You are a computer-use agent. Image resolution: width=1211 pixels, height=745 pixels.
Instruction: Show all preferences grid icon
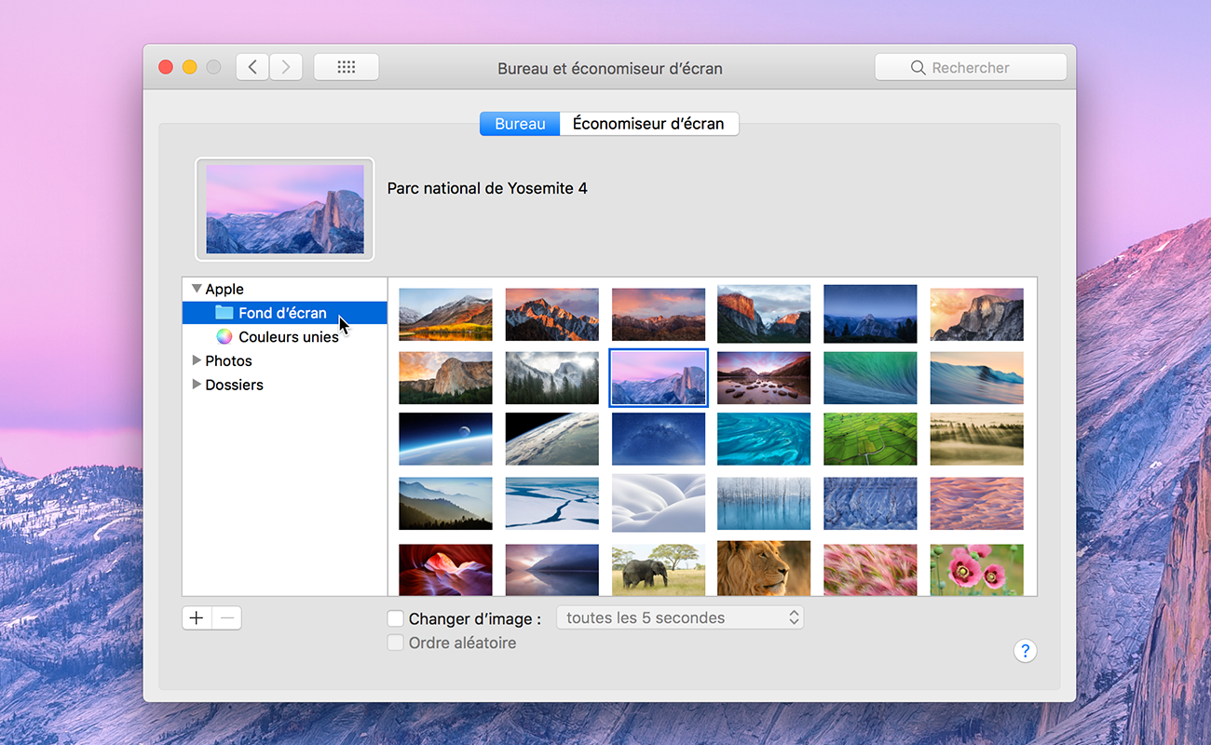pos(347,67)
